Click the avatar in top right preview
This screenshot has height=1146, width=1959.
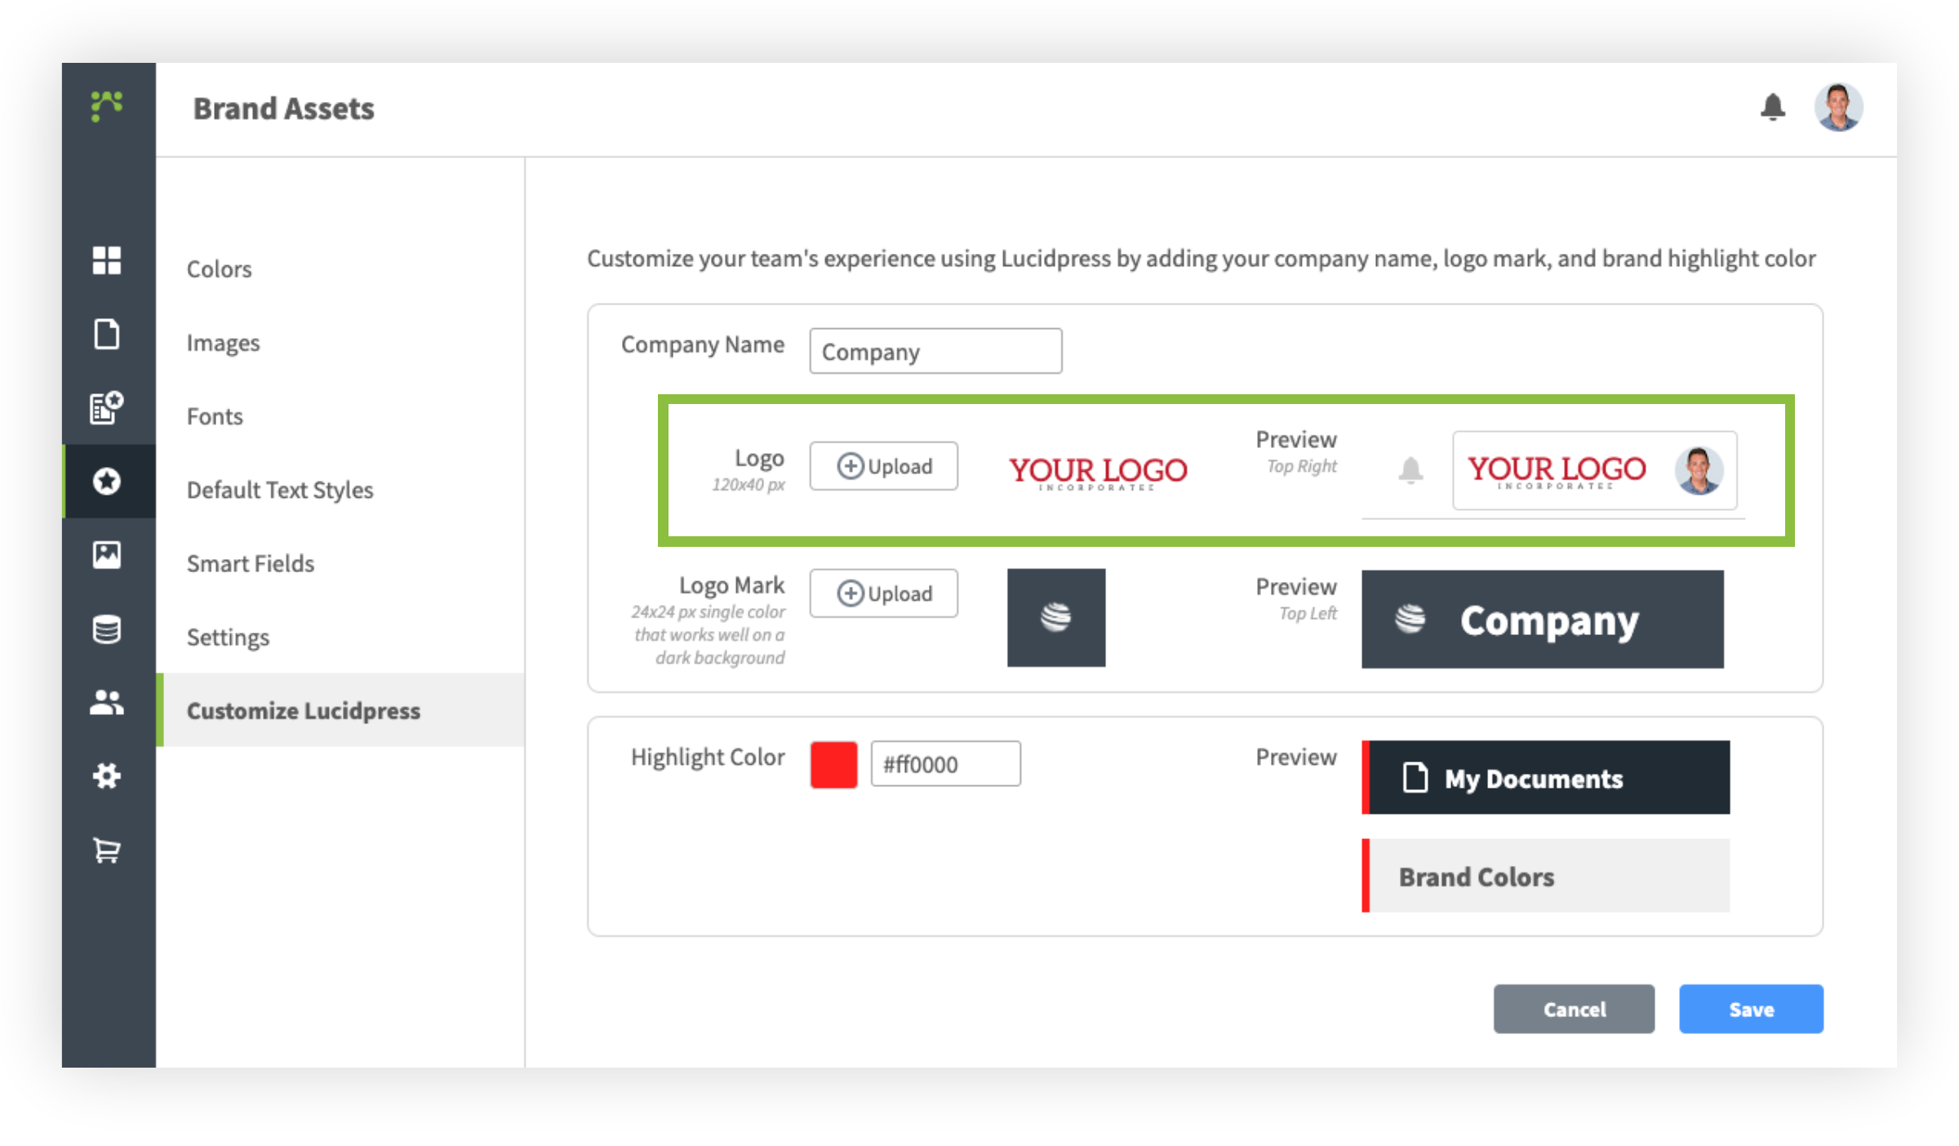1699,470
